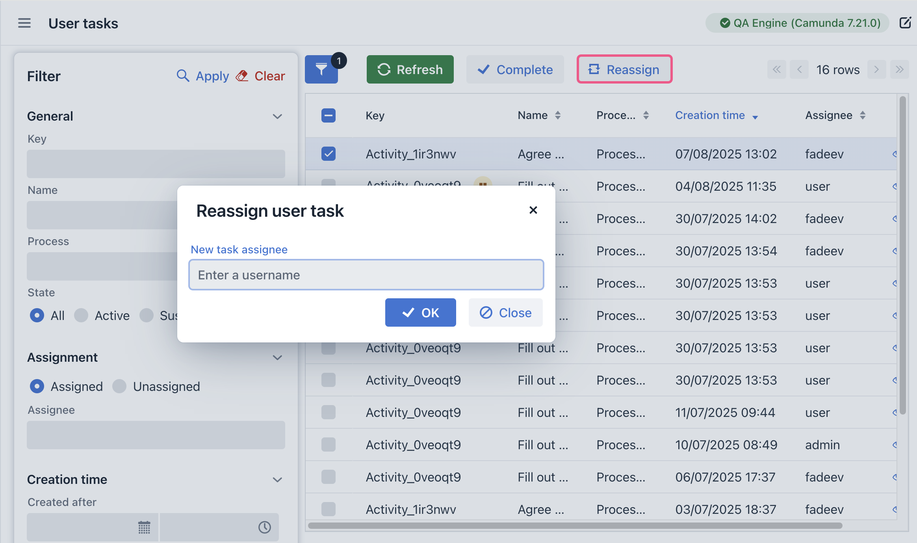Go to the next page of rows
Viewport: 917px width, 543px height.
[x=876, y=70]
